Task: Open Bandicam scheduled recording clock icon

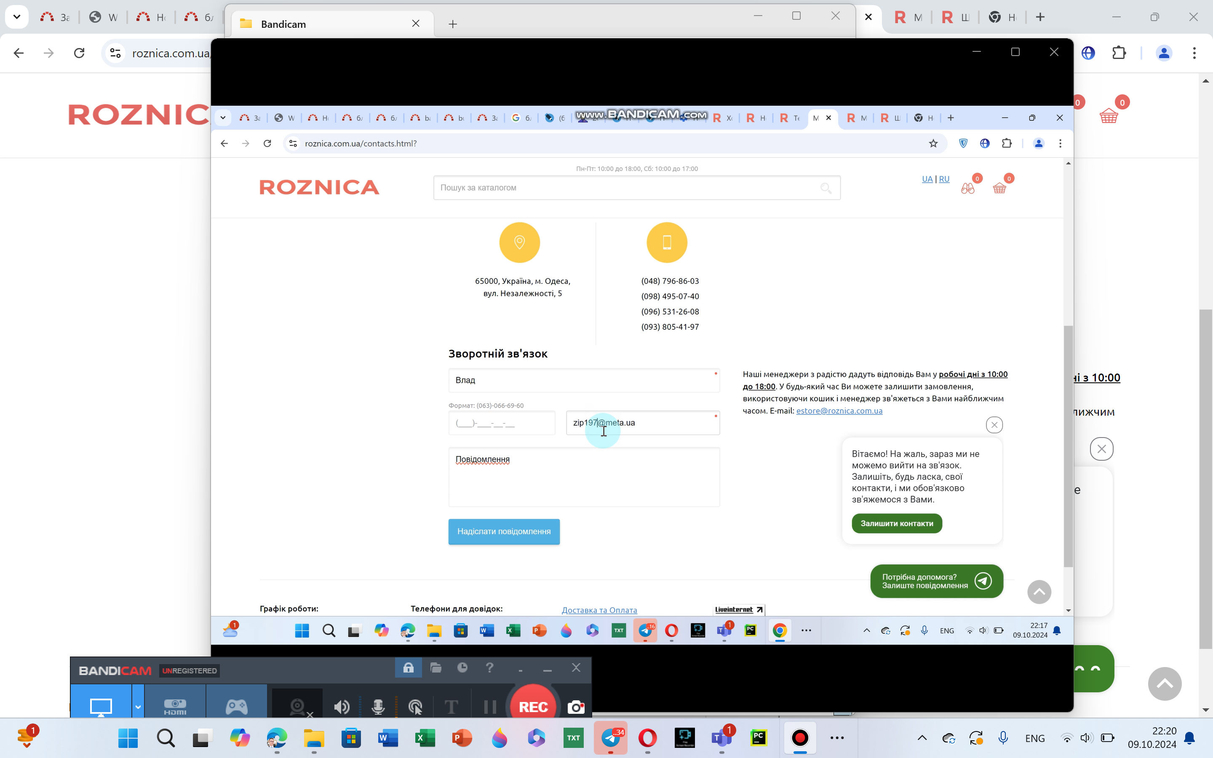Action: [462, 668]
